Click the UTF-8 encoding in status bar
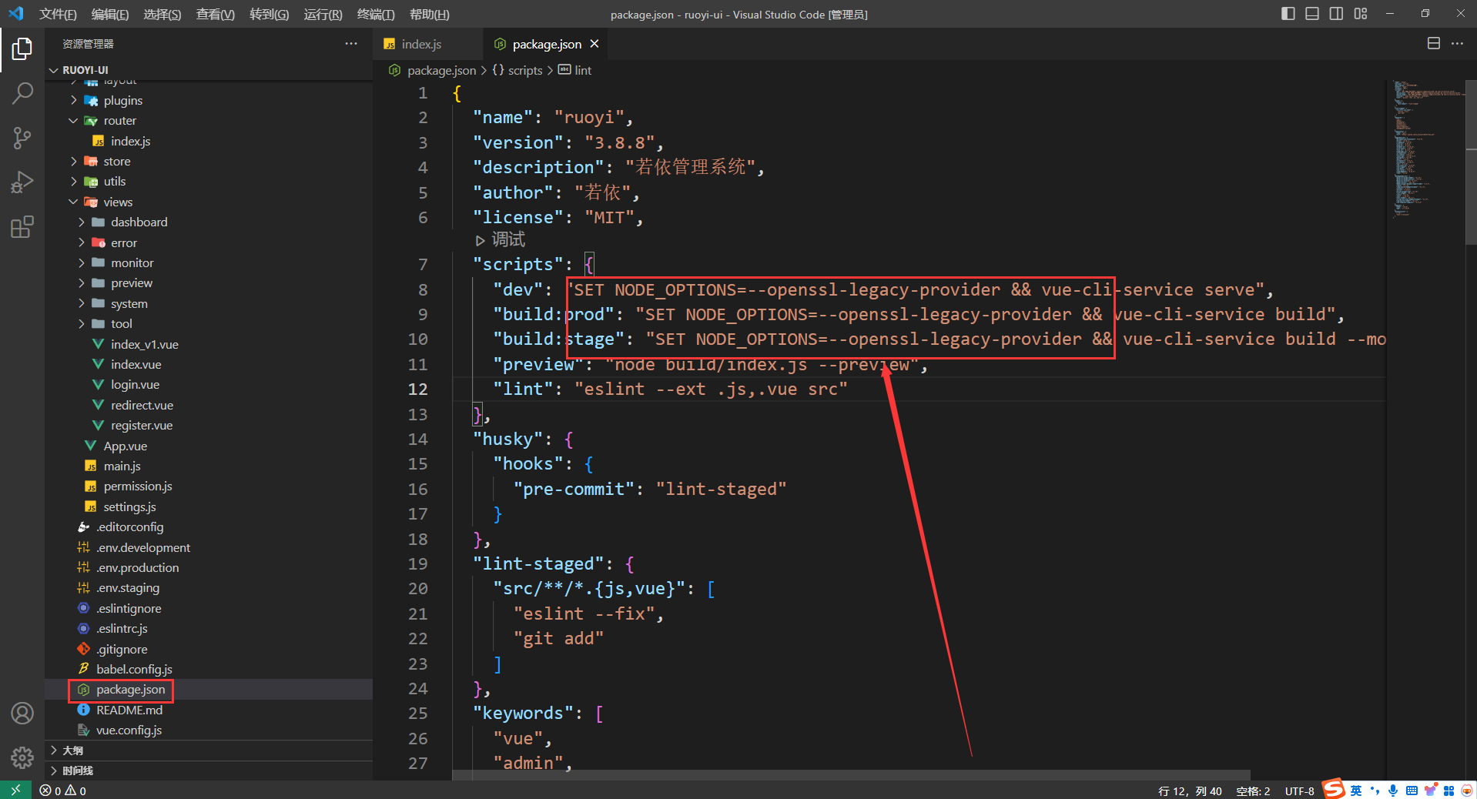 (x=1299, y=791)
